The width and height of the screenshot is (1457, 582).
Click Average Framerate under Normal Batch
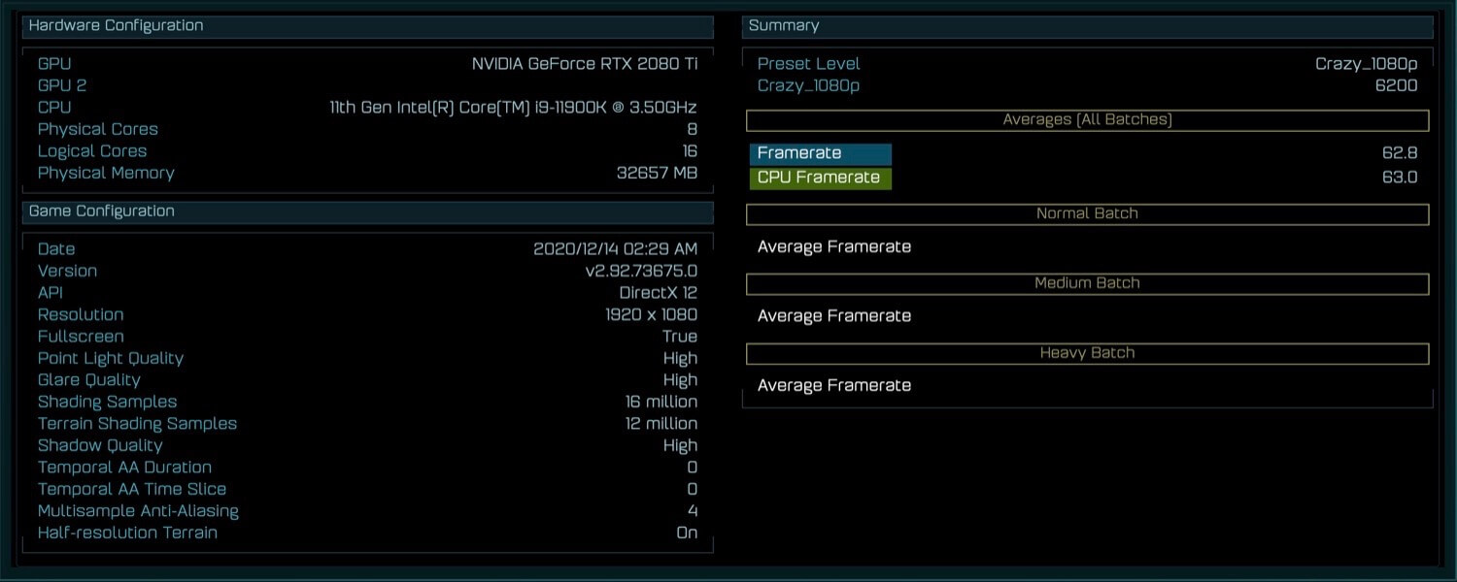[x=834, y=247]
